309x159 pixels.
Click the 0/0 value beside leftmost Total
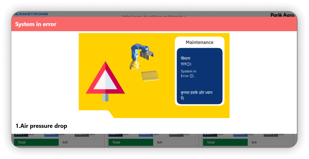click(65, 142)
